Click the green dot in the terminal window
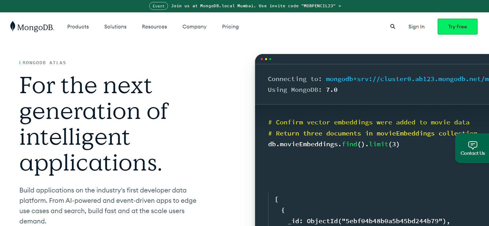Viewport: 489px width, 226px height. [270, 59]
